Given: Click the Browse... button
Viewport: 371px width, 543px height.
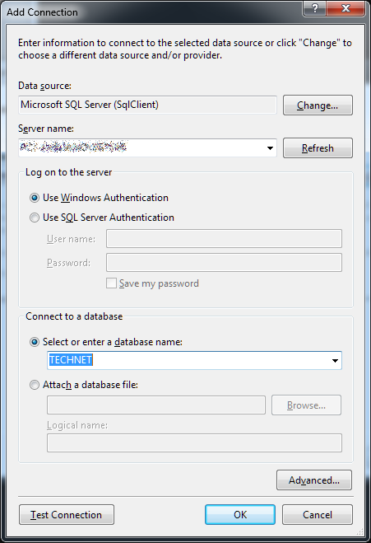Looking at the screenshot, I should 306,405.
